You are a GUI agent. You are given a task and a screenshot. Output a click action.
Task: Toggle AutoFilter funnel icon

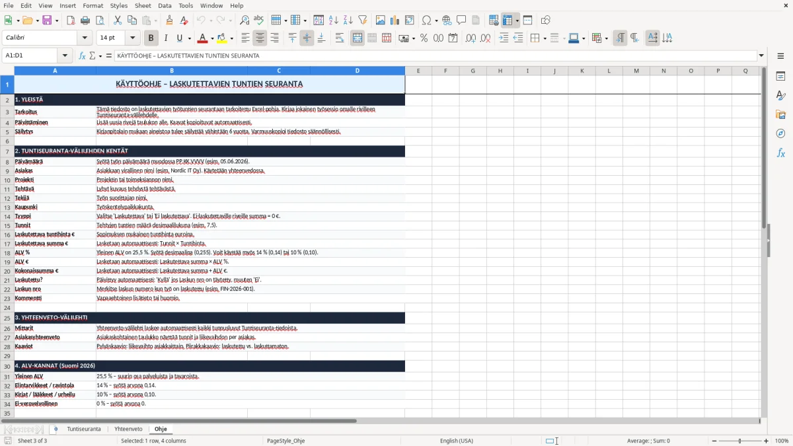(x=363, y=20)
